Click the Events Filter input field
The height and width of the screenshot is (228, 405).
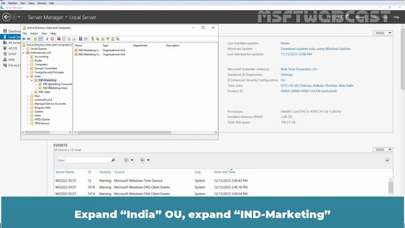tap(83, 160)
